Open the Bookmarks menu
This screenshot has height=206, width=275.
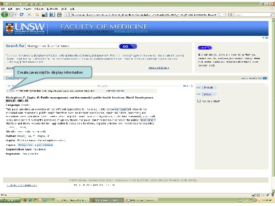click(x=52, y=8)
